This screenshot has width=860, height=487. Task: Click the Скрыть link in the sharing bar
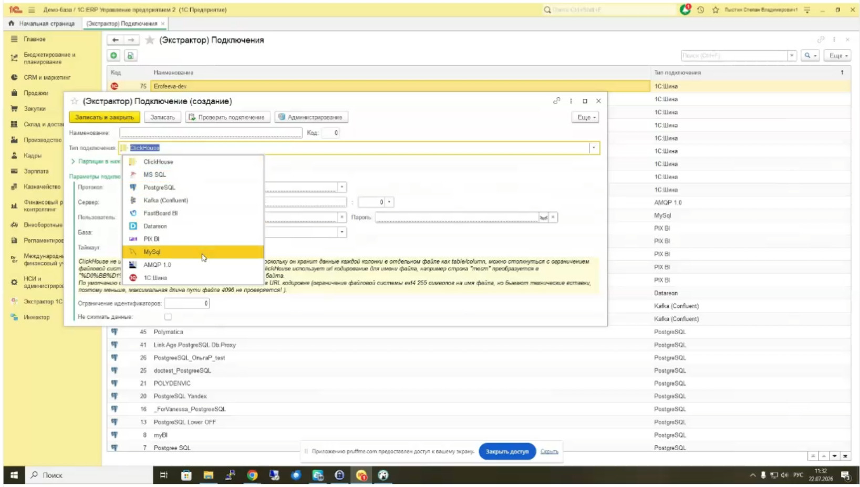point(550,451)
